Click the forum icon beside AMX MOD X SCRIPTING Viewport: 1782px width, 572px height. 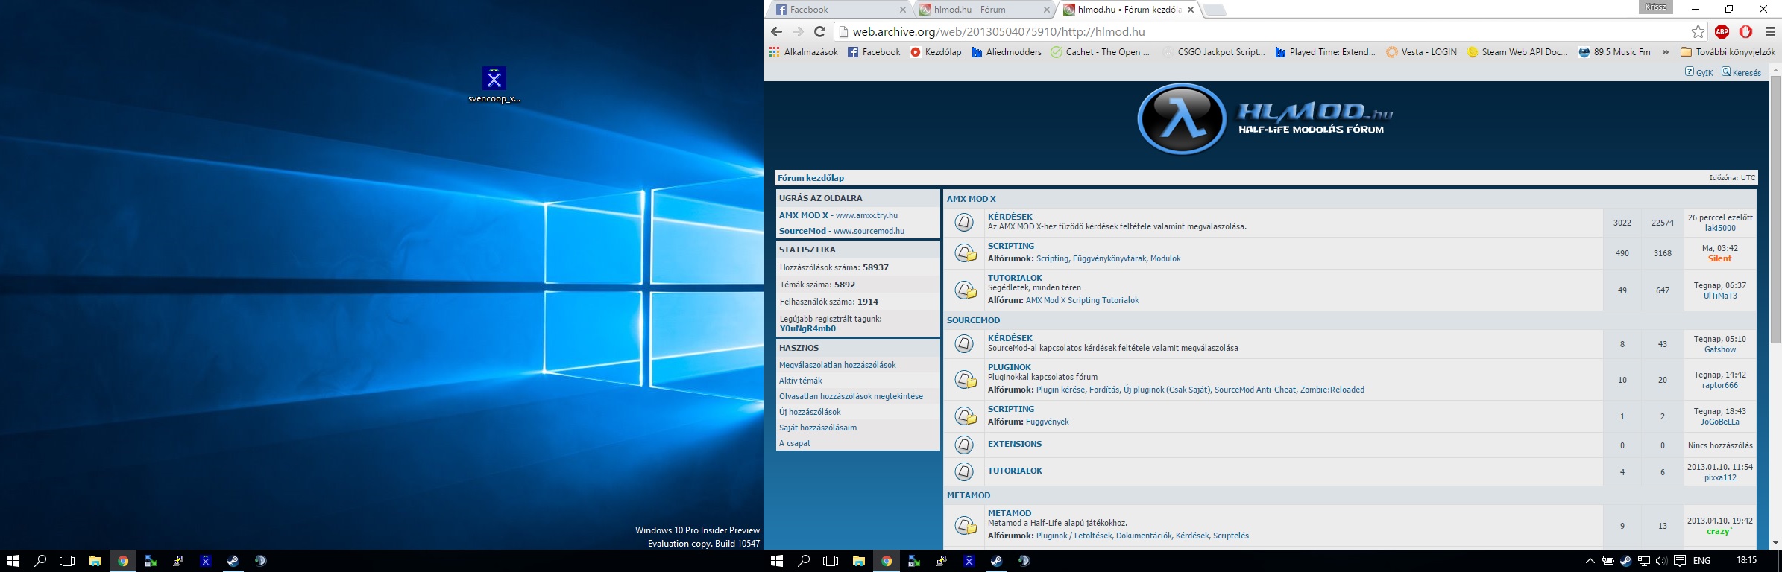(x=965, y=253)
